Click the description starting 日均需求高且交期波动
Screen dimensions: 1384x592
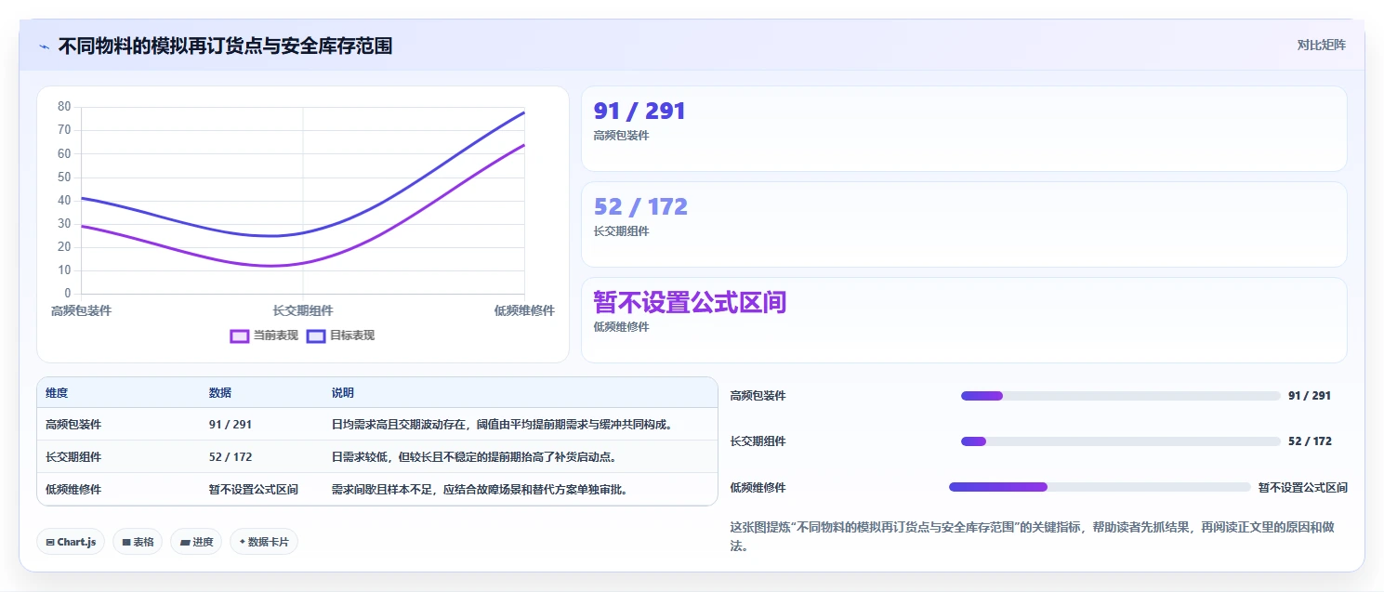(x=502, y=425)
